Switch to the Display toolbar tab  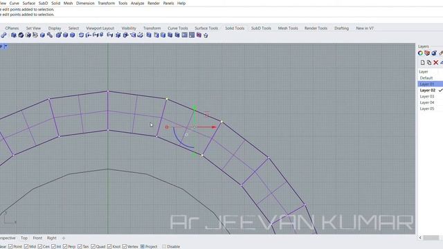(x=55, y=28)
